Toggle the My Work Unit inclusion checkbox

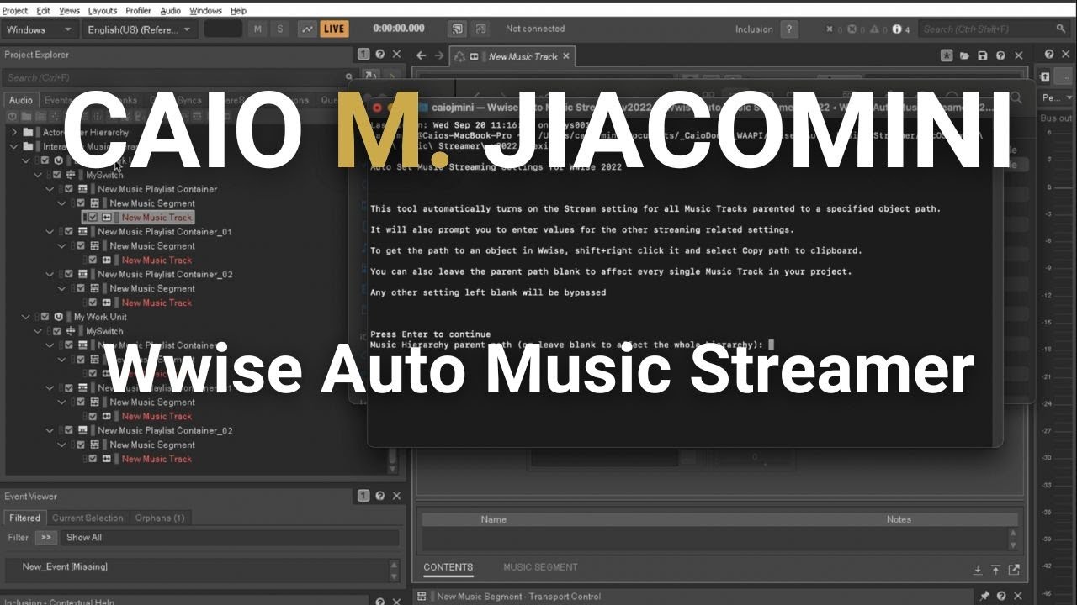(45, 317)
